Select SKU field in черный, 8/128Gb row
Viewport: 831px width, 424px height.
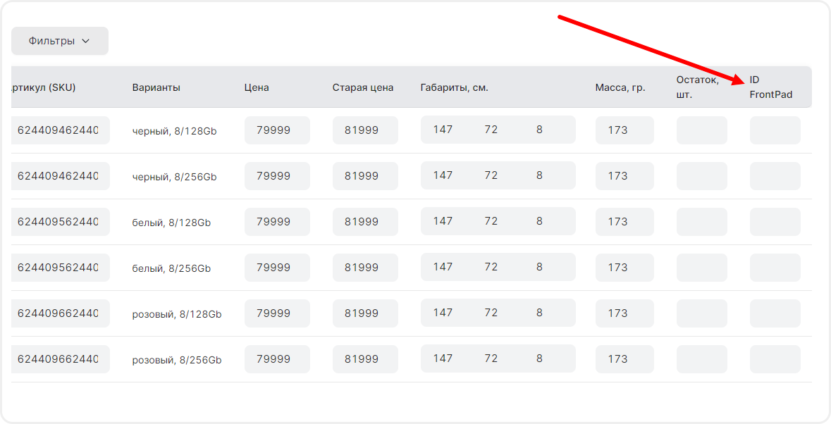[x=60, y=130]
